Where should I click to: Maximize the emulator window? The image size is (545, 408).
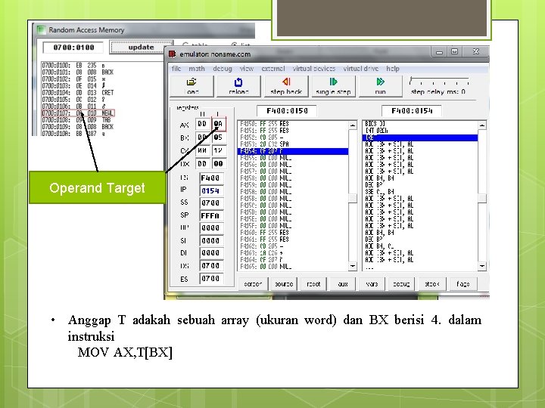454,52
